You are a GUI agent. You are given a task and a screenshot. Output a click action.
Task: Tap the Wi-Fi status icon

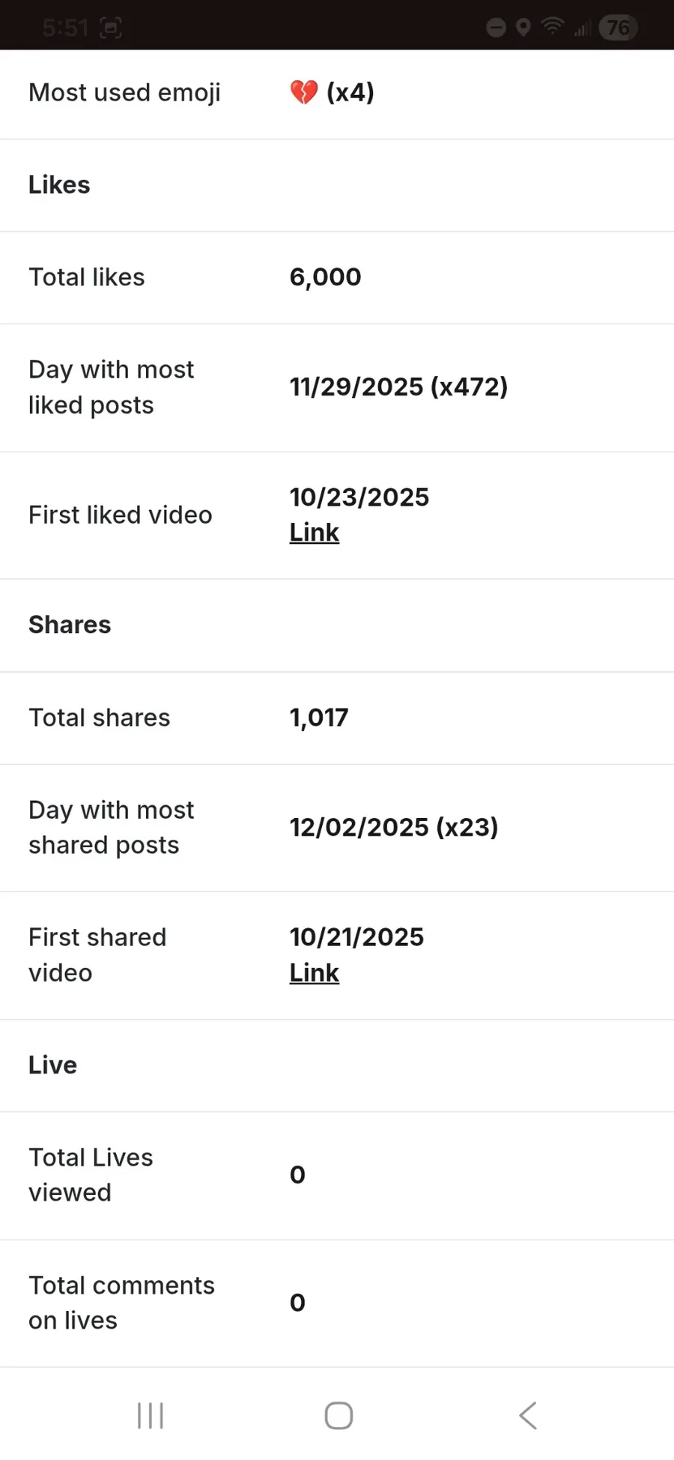[x=553, y=27]
